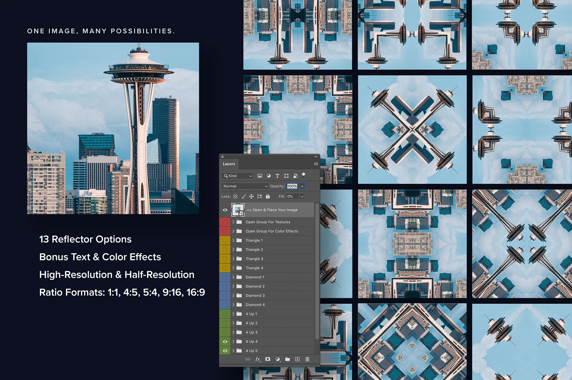The height and width of the screenshot is (380, 572).
Task: Open the Kind filter dropdown
Action: (237, 176)
